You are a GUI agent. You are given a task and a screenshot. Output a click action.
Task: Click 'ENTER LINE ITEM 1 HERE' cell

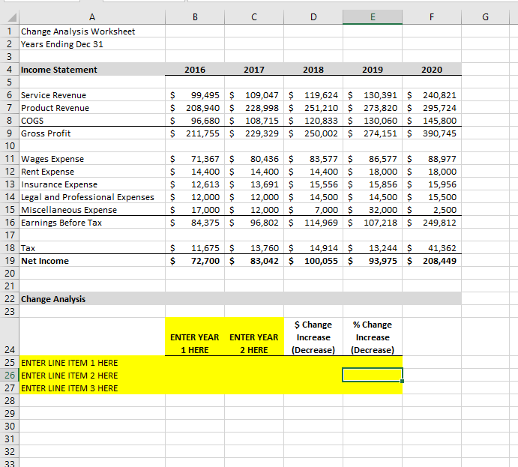click(92, 363)
